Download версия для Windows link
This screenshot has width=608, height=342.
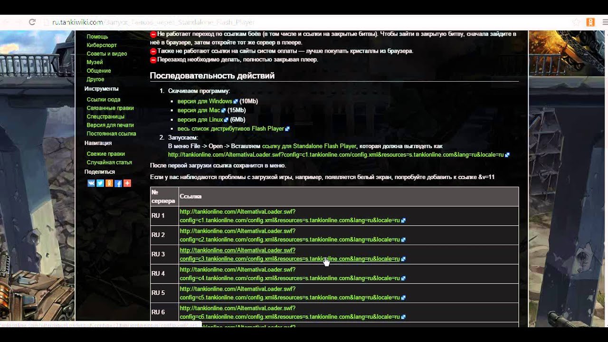point(205,101)
